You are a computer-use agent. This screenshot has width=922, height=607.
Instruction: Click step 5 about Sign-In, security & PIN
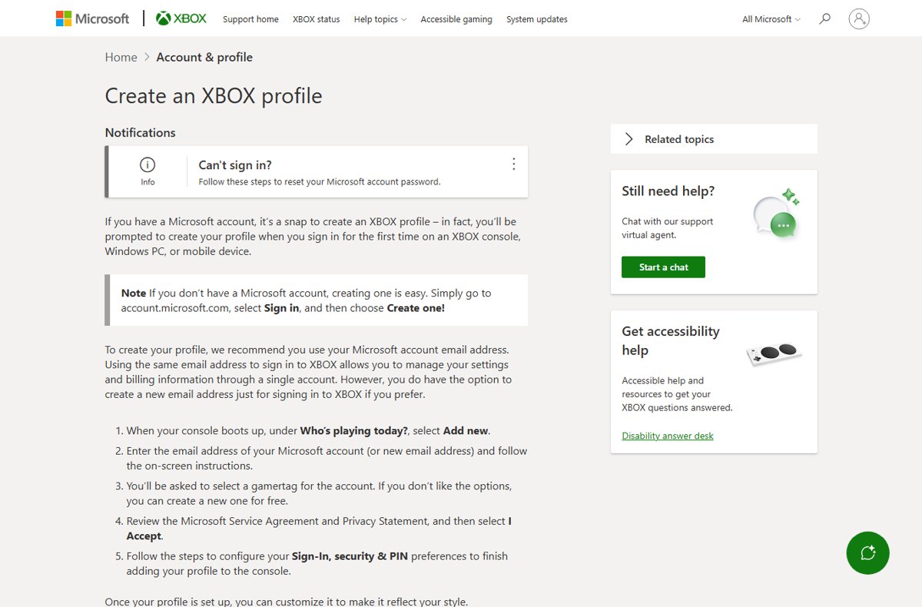317,563
